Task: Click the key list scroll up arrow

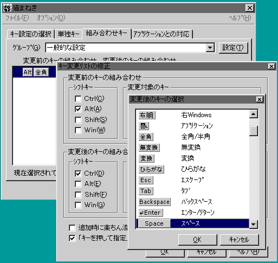Action: point(254,114)
